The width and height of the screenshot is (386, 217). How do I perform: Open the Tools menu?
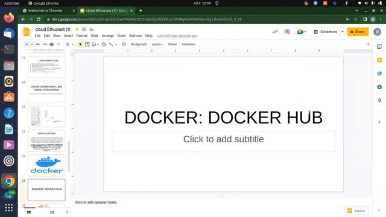[121, 36]
